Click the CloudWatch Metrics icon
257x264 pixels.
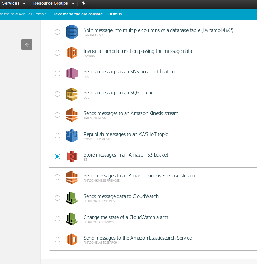[72, 198]
